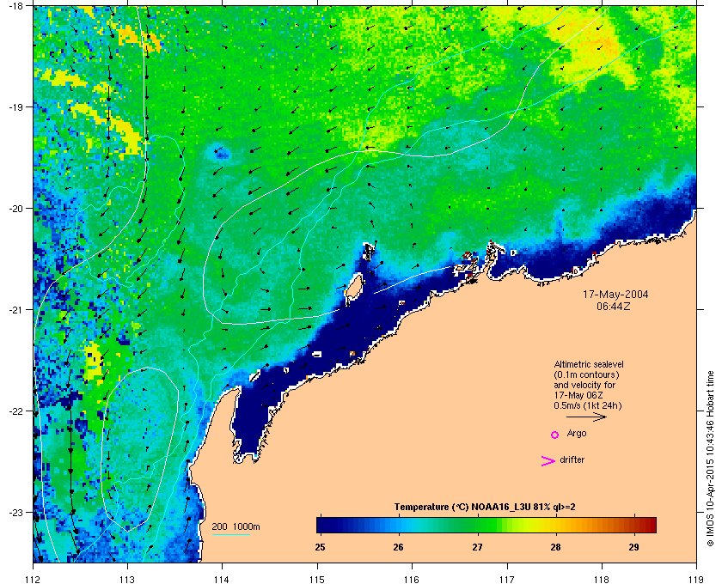The height and width of the screenshot is (584, 722).
Task: Click the colorbar tick label 26
Action: (x=398, y=547)
